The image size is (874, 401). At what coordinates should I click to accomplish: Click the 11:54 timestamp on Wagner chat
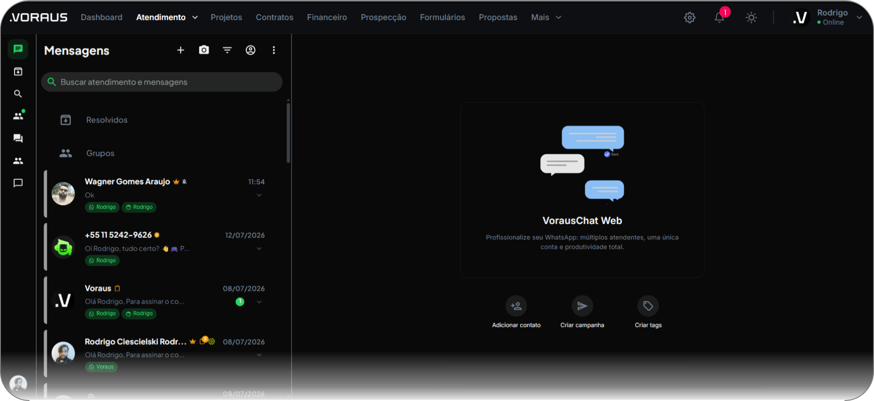click(x=256, y=182)
